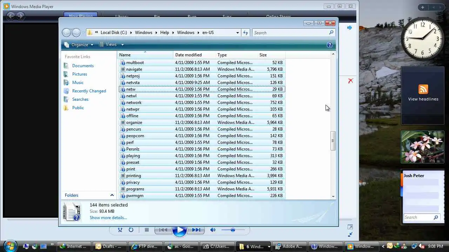Click the flower slideshow gadget thumbnail
This screenshot has width=449, height=252.
pyautogui.click(x=423, y=147)
